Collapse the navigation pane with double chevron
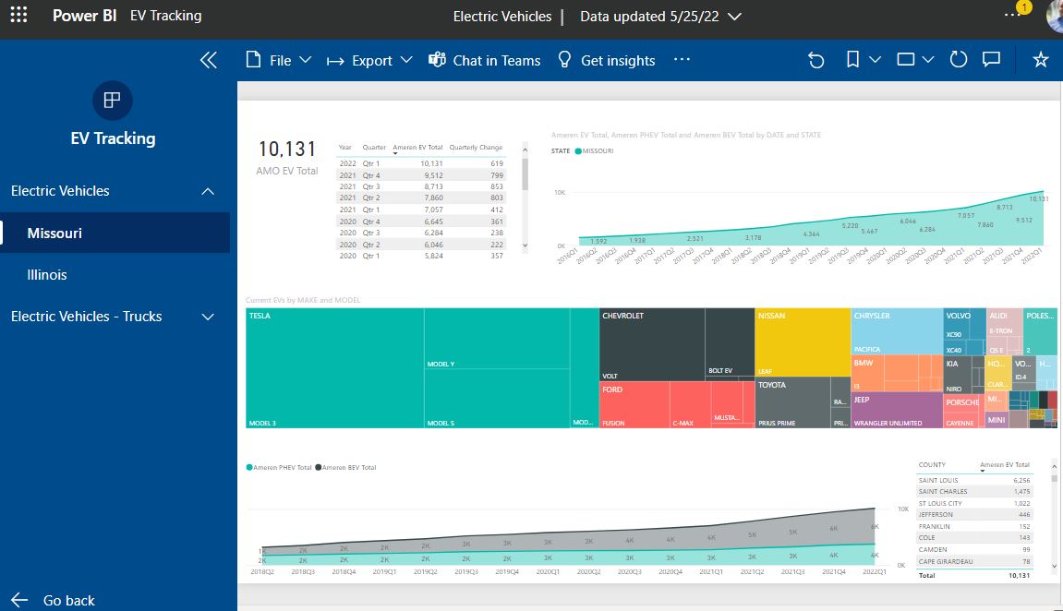Screen dimensions: 1063x611 [x=209, y=60]
